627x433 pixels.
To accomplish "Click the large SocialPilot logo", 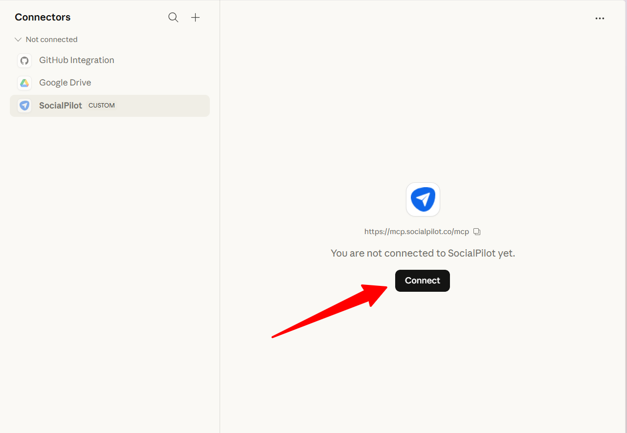I will [x=423, y=199].
